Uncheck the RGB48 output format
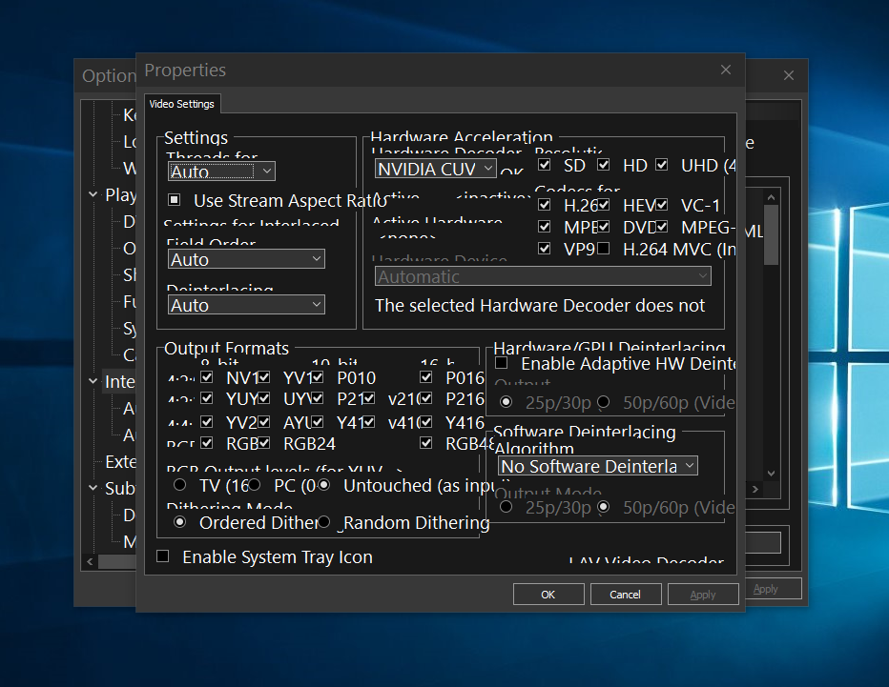The width and height of the screenshot is (889, 687). click(426, 442)
